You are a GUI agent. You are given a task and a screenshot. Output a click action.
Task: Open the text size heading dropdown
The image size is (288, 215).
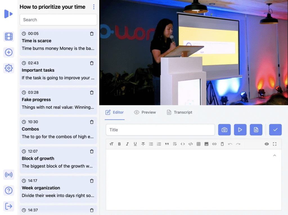pos(111,144)
